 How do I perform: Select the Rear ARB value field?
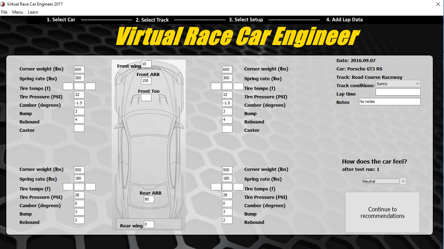[149, 199]
